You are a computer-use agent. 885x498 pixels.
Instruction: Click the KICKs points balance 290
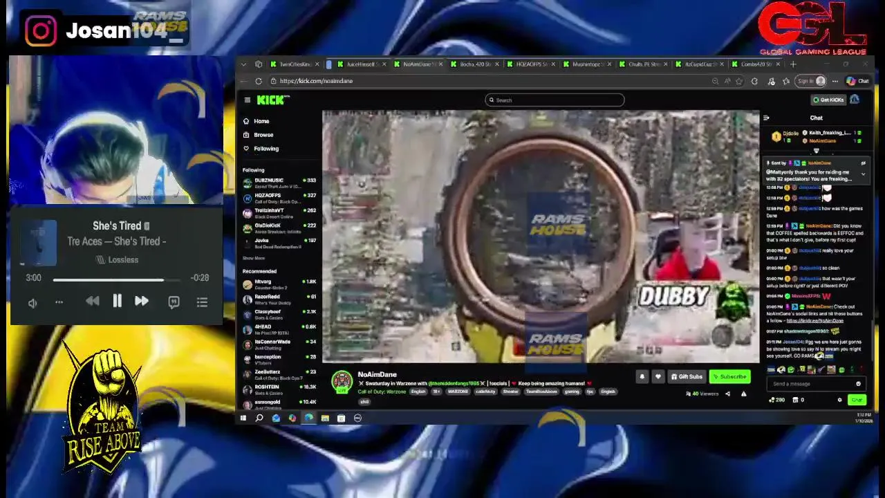click(x=776, y=400)
